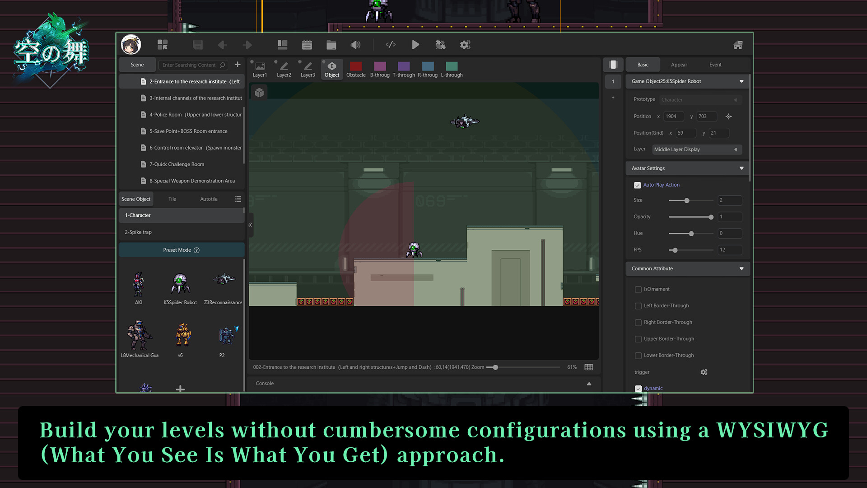Image resolution: width=867 pixels, height=488 pixels.
Task: Select the Object editing mode
Action: [x=331, y=69]
